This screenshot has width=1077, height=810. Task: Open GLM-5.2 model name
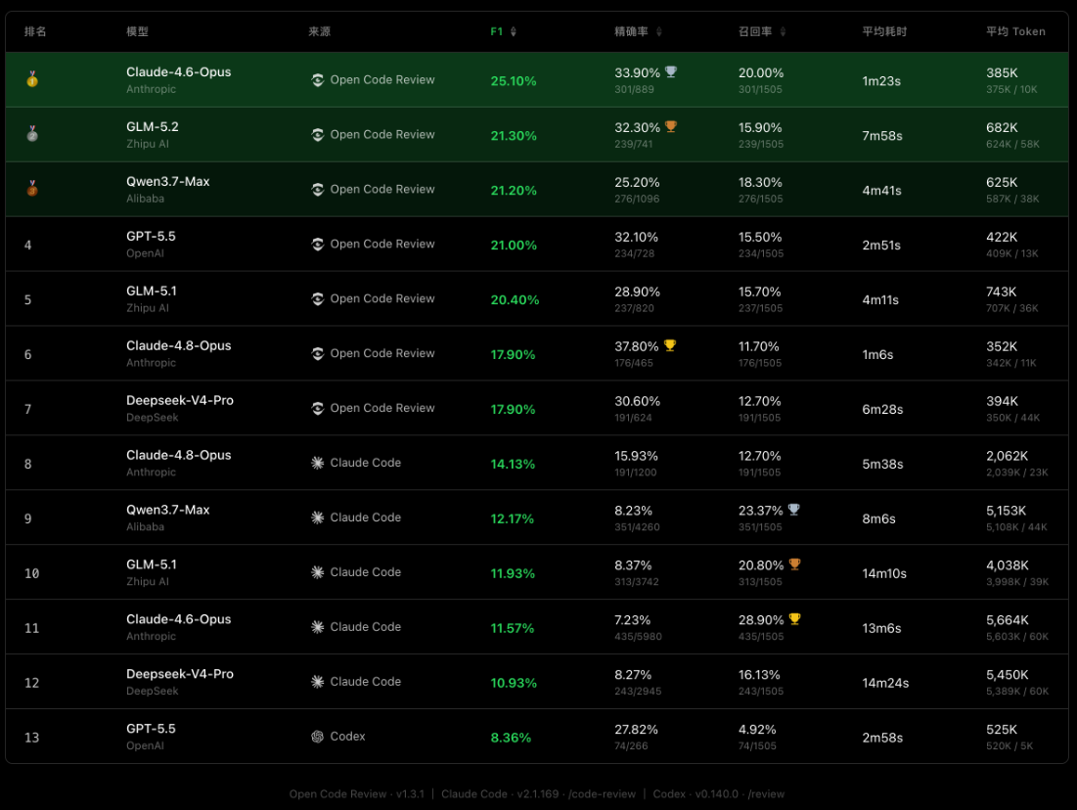tap(153, 127)
